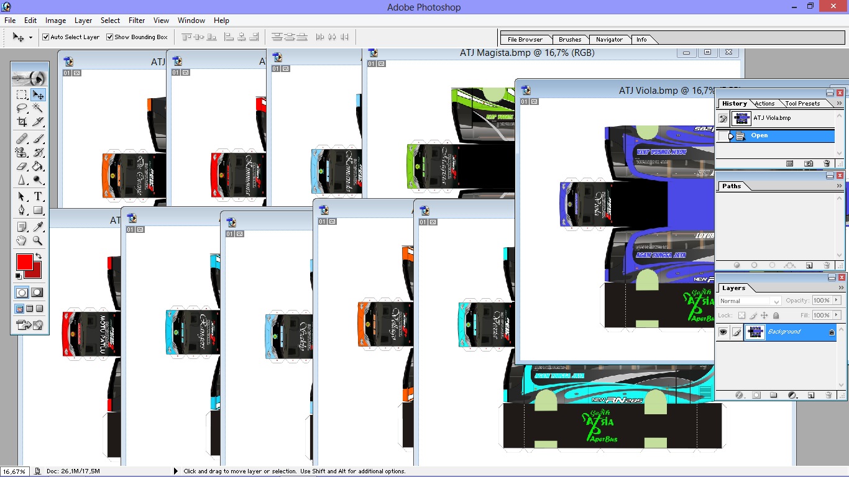Toggle lock position in Layers panel
849x477 pixels.
point(764,316)
